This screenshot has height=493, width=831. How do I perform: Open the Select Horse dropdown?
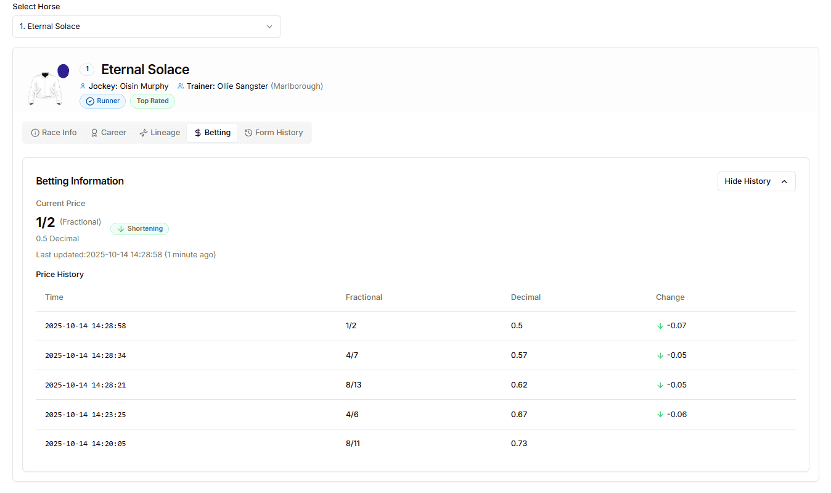point(146,27)
